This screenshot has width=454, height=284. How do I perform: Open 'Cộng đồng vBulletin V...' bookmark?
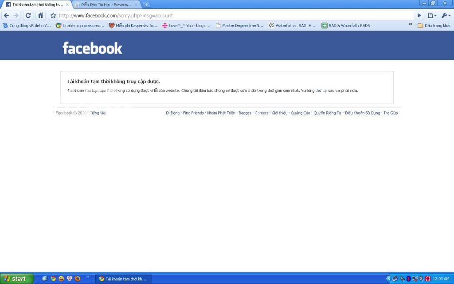27,25
